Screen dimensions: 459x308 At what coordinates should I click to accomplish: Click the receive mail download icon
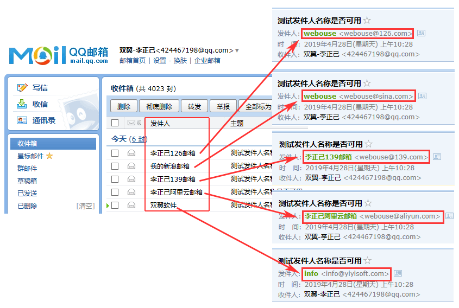21,104
